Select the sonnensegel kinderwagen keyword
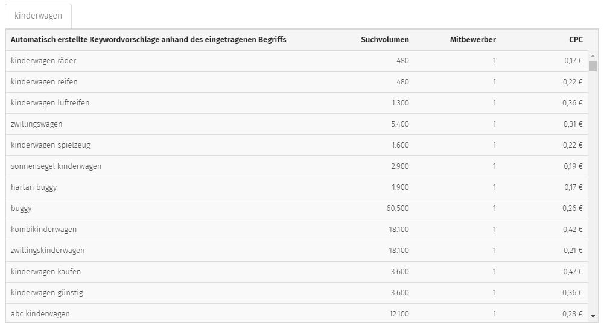 tap(56, 166)
